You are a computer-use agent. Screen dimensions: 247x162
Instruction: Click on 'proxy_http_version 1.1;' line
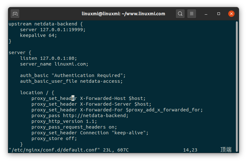64,121
